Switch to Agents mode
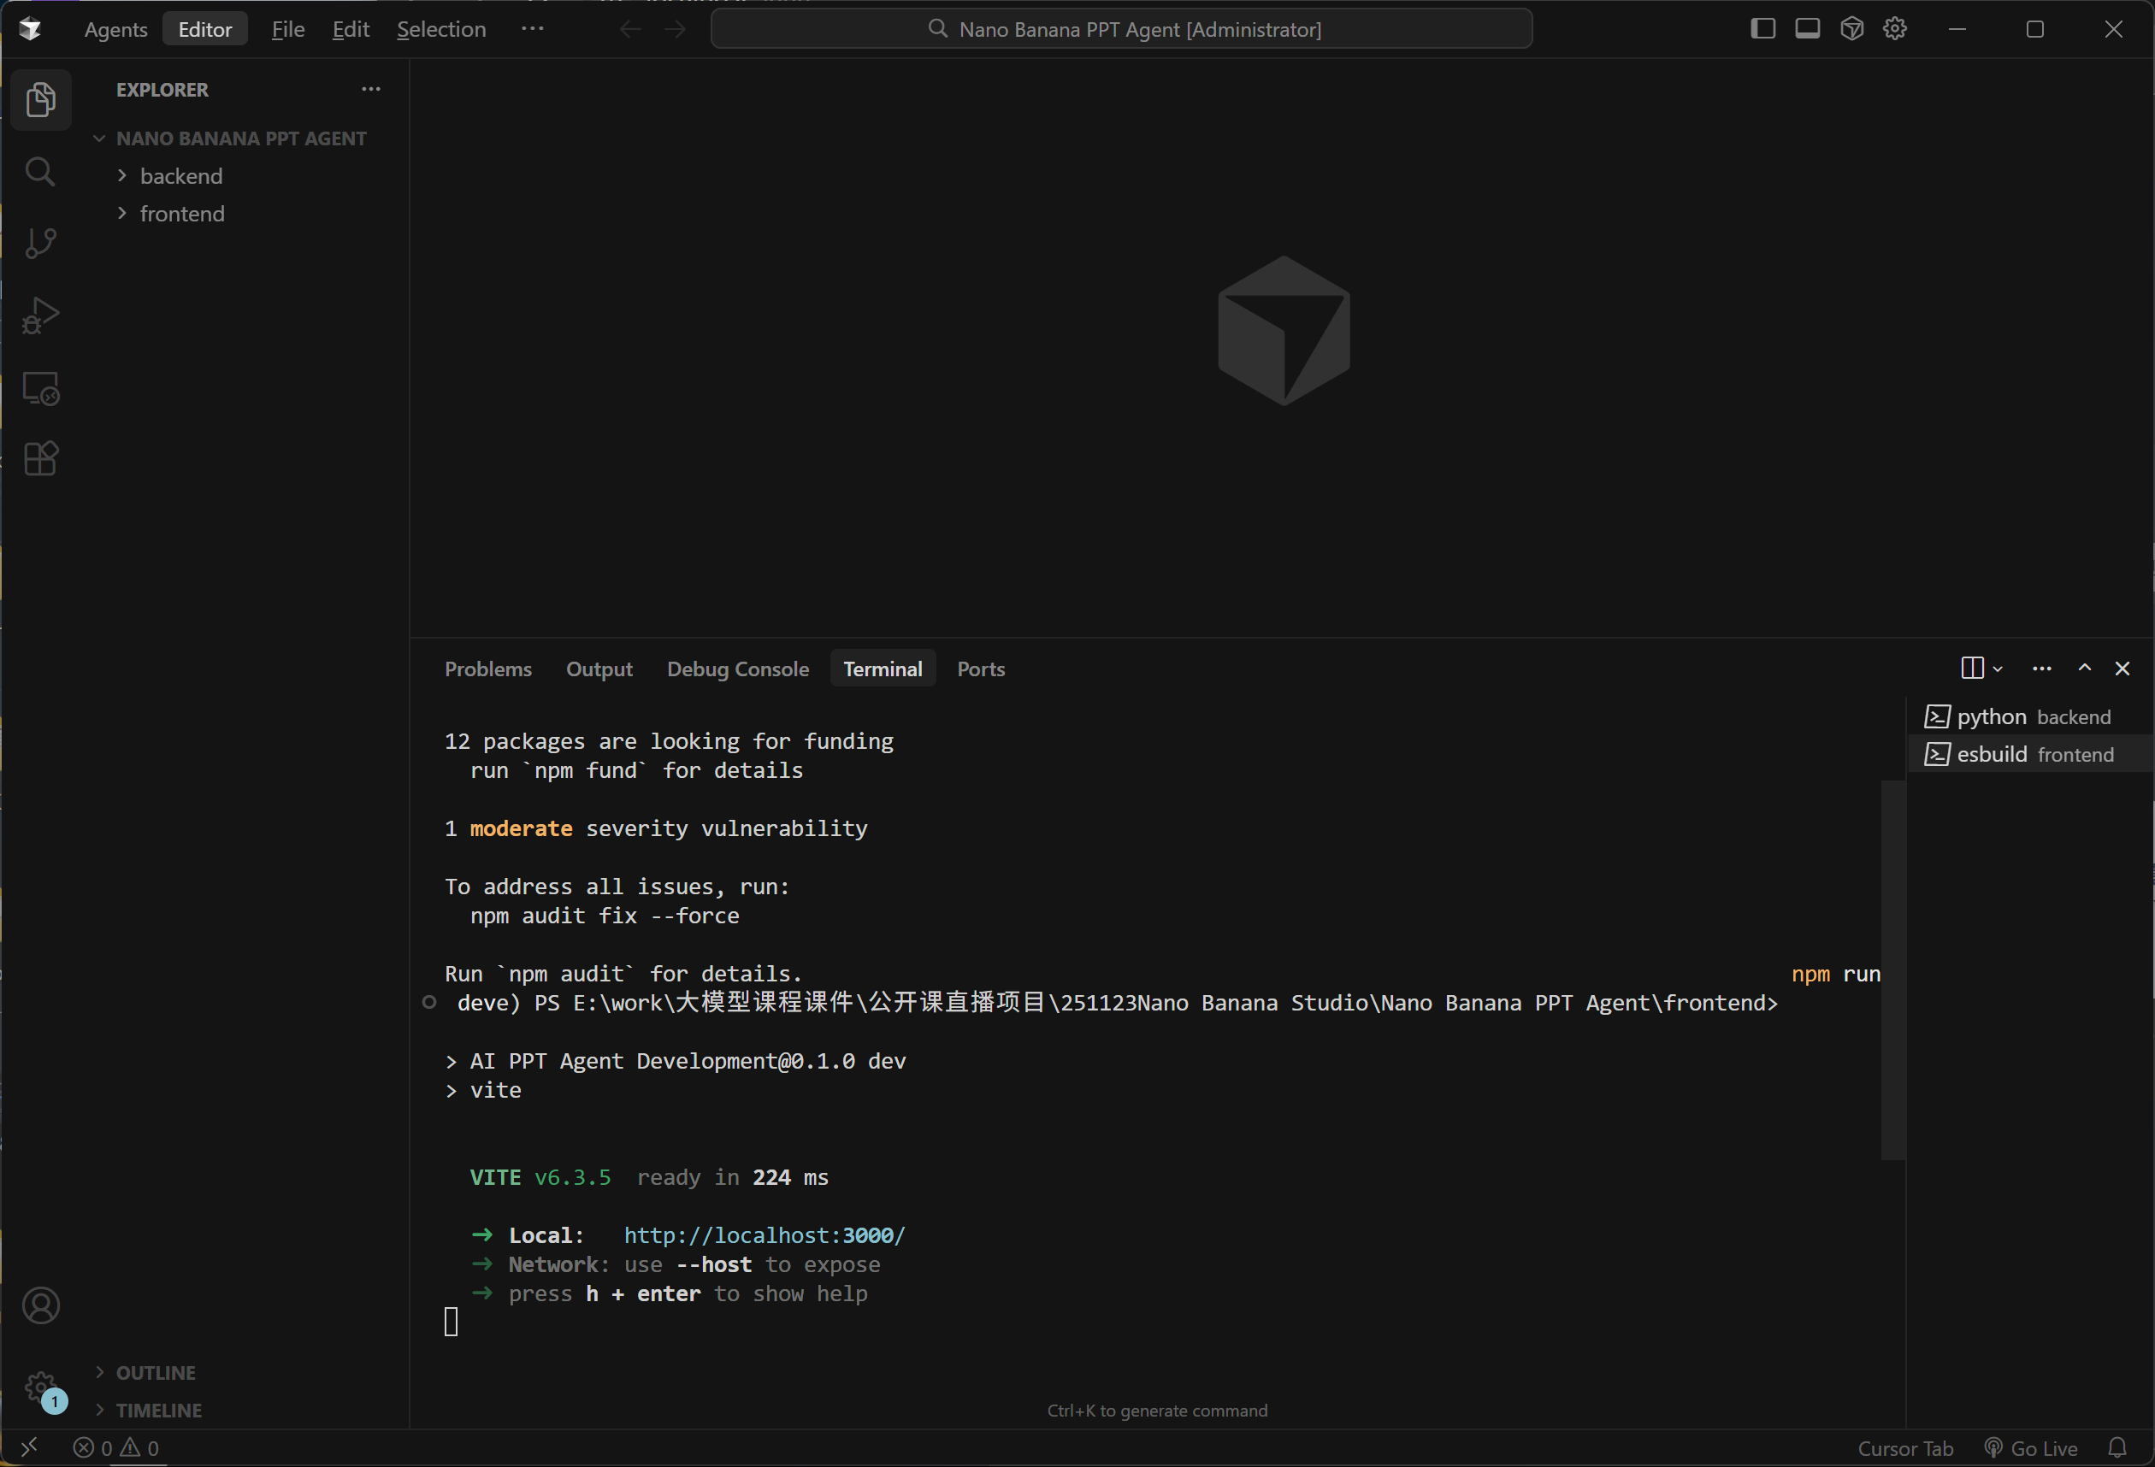2155x1467 pixels. pyautogui.click(x=116, y=29)
